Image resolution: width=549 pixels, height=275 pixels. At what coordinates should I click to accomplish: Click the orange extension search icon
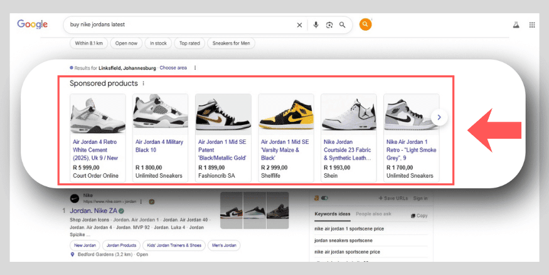tap(365, 24)
